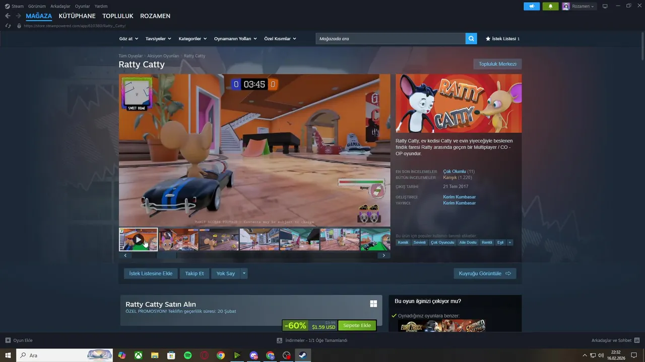Open İndirmeler downloads status

(x=312, y=340)
